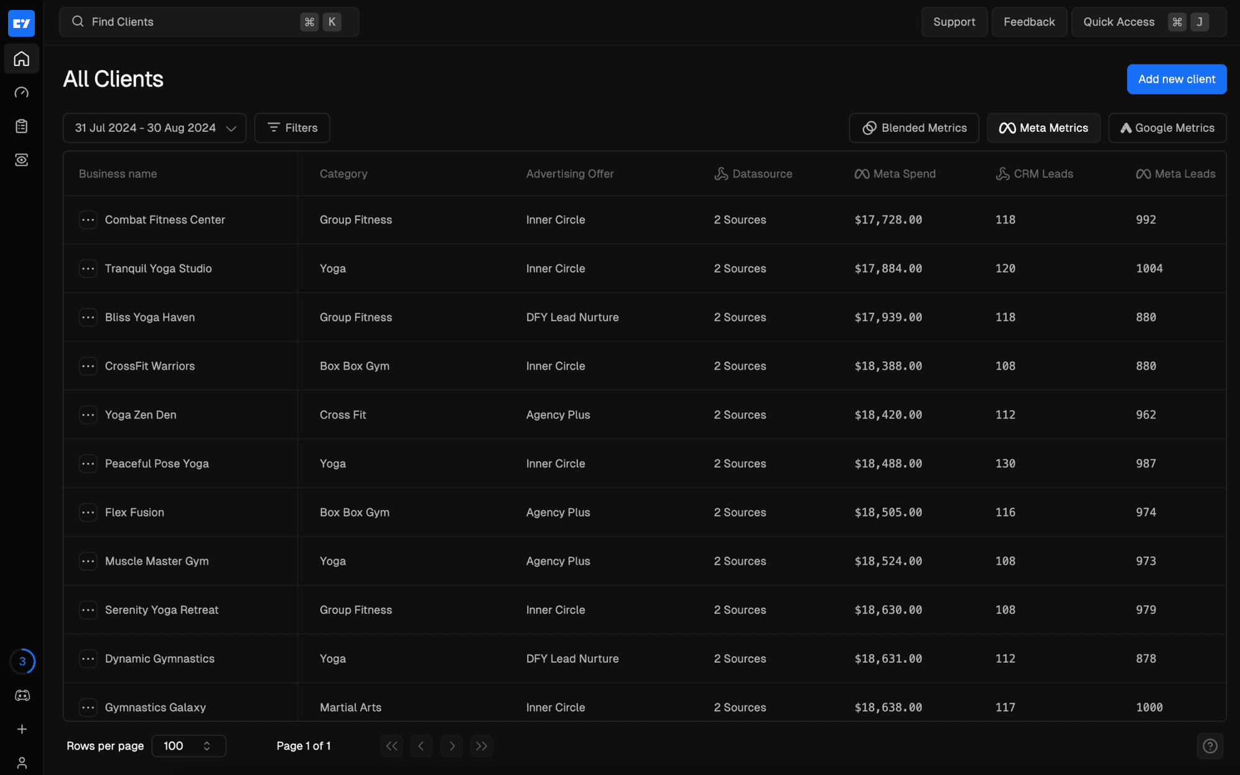Click the Serenity Yoga Retreat name
The width and height of the screenshot is (1240, 775).
(x=162, y=610)
